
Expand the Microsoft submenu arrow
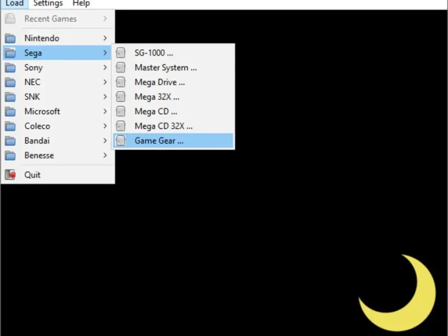(x=105, y=111)
